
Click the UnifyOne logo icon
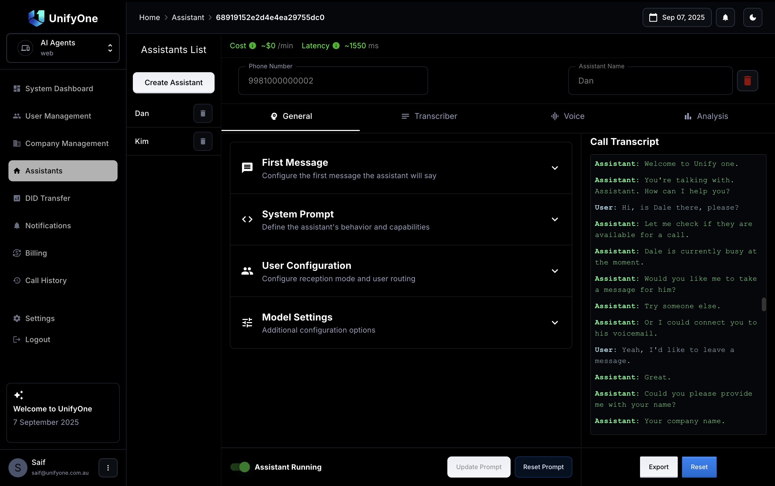36,18
